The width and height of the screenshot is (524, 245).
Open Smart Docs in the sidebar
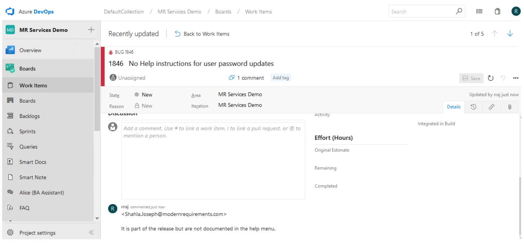click(x=33, y=162)
